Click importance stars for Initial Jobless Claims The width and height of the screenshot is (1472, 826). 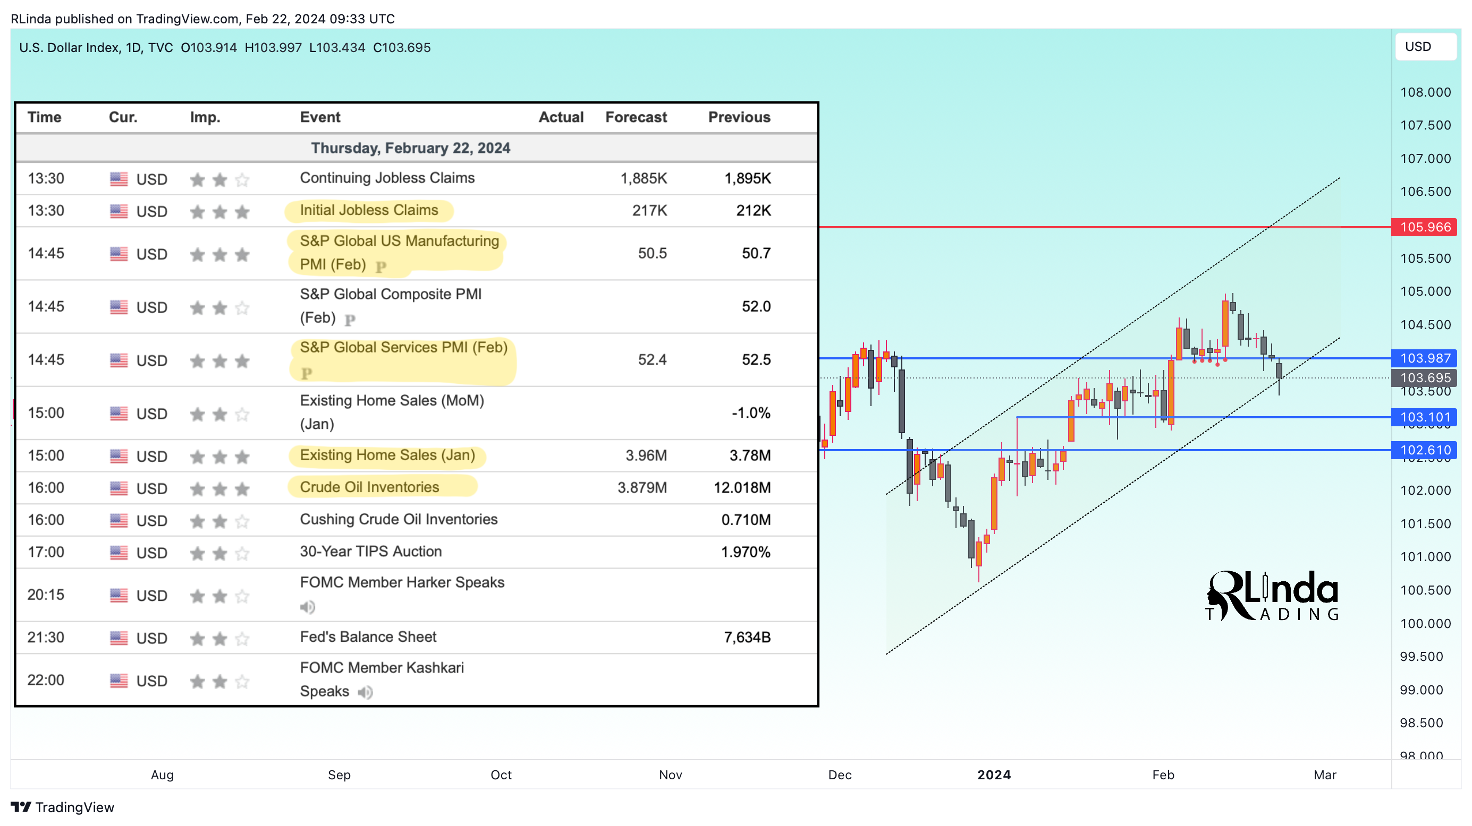[x=220, y=212]
